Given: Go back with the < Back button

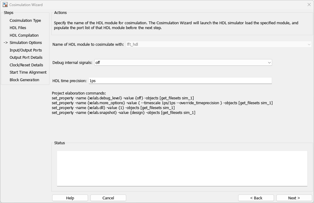Looking at the screenshot, I should pyautogui.click(x=256, y=198).
